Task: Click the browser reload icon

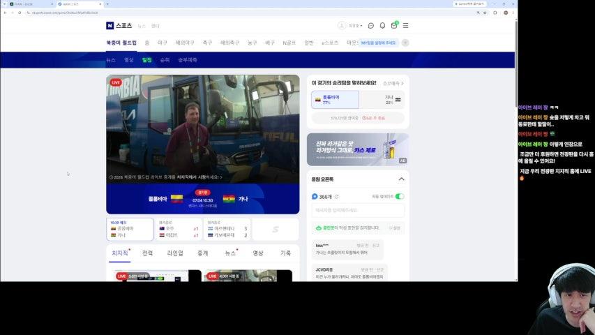Action: (20, 13)
